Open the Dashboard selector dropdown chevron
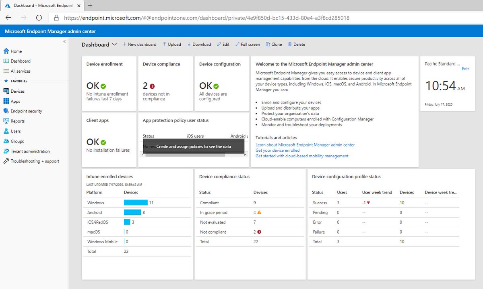This screenshot has width=483, height=289. pyautogui.click(x=114, y=44)
